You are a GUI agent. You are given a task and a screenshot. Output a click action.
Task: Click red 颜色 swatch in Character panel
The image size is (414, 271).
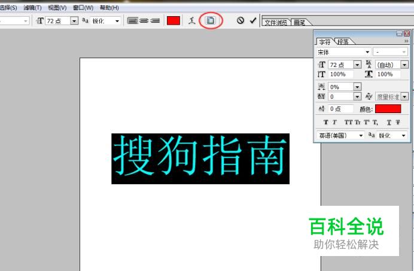tap(388, 108)
